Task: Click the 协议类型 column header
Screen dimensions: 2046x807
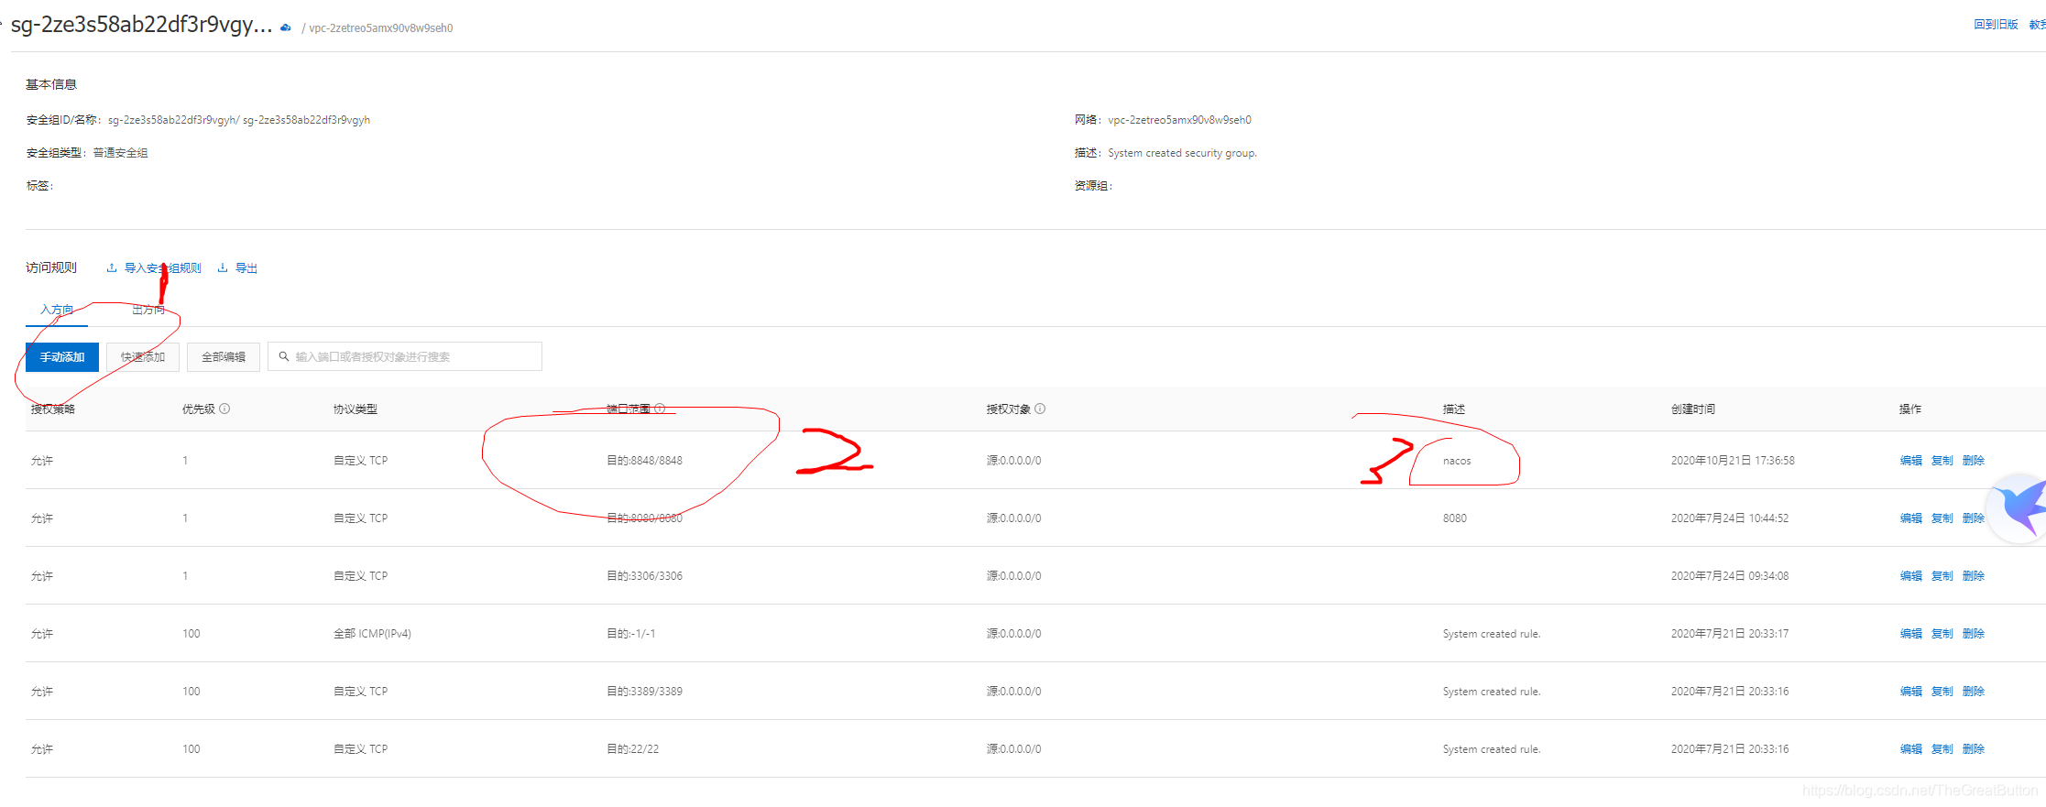Action: 356,409
